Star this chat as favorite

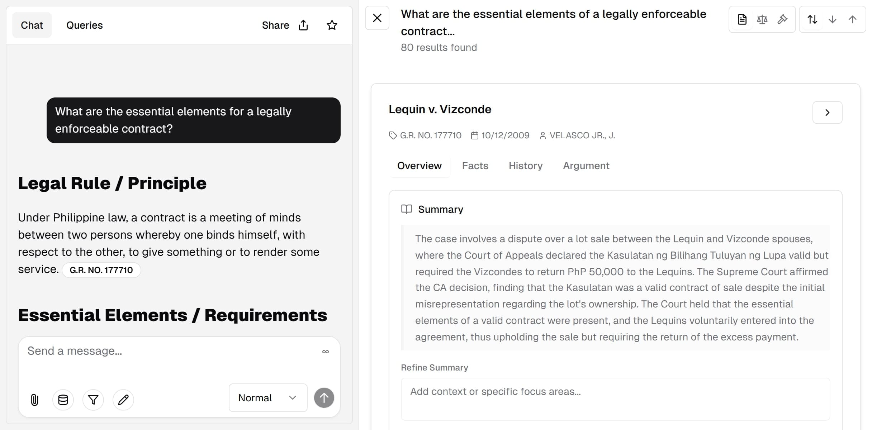(332, 25)
